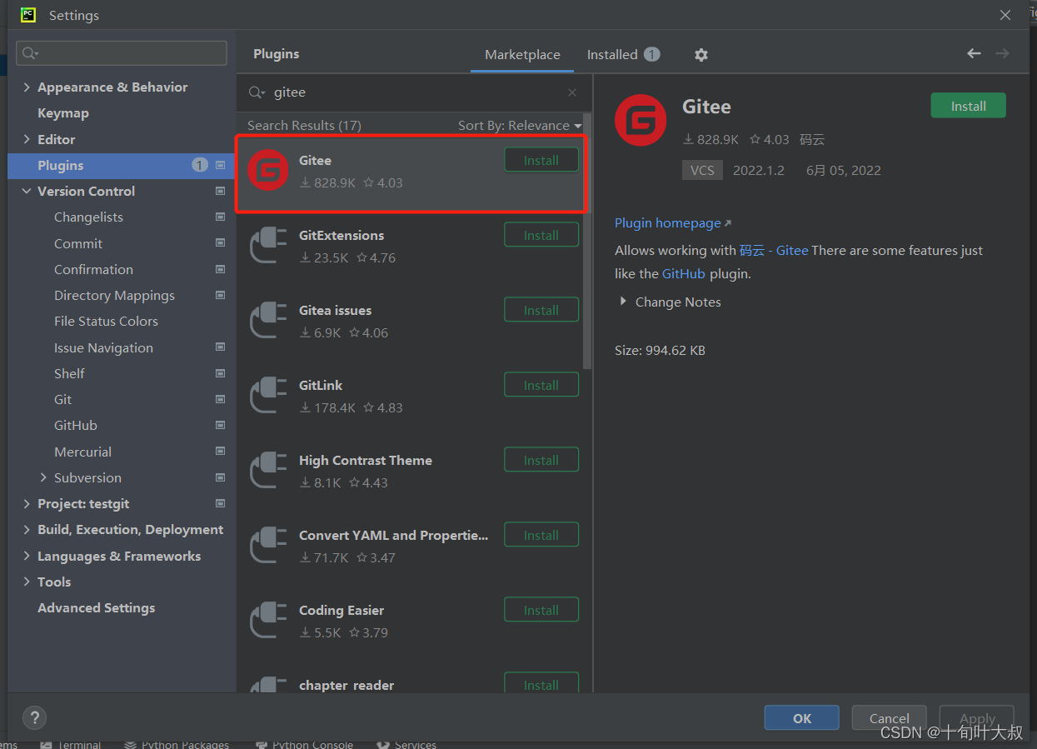The image size is (1037, 749).
Task: Click project-level icon next to Plugins
Action: coord(220,165)
